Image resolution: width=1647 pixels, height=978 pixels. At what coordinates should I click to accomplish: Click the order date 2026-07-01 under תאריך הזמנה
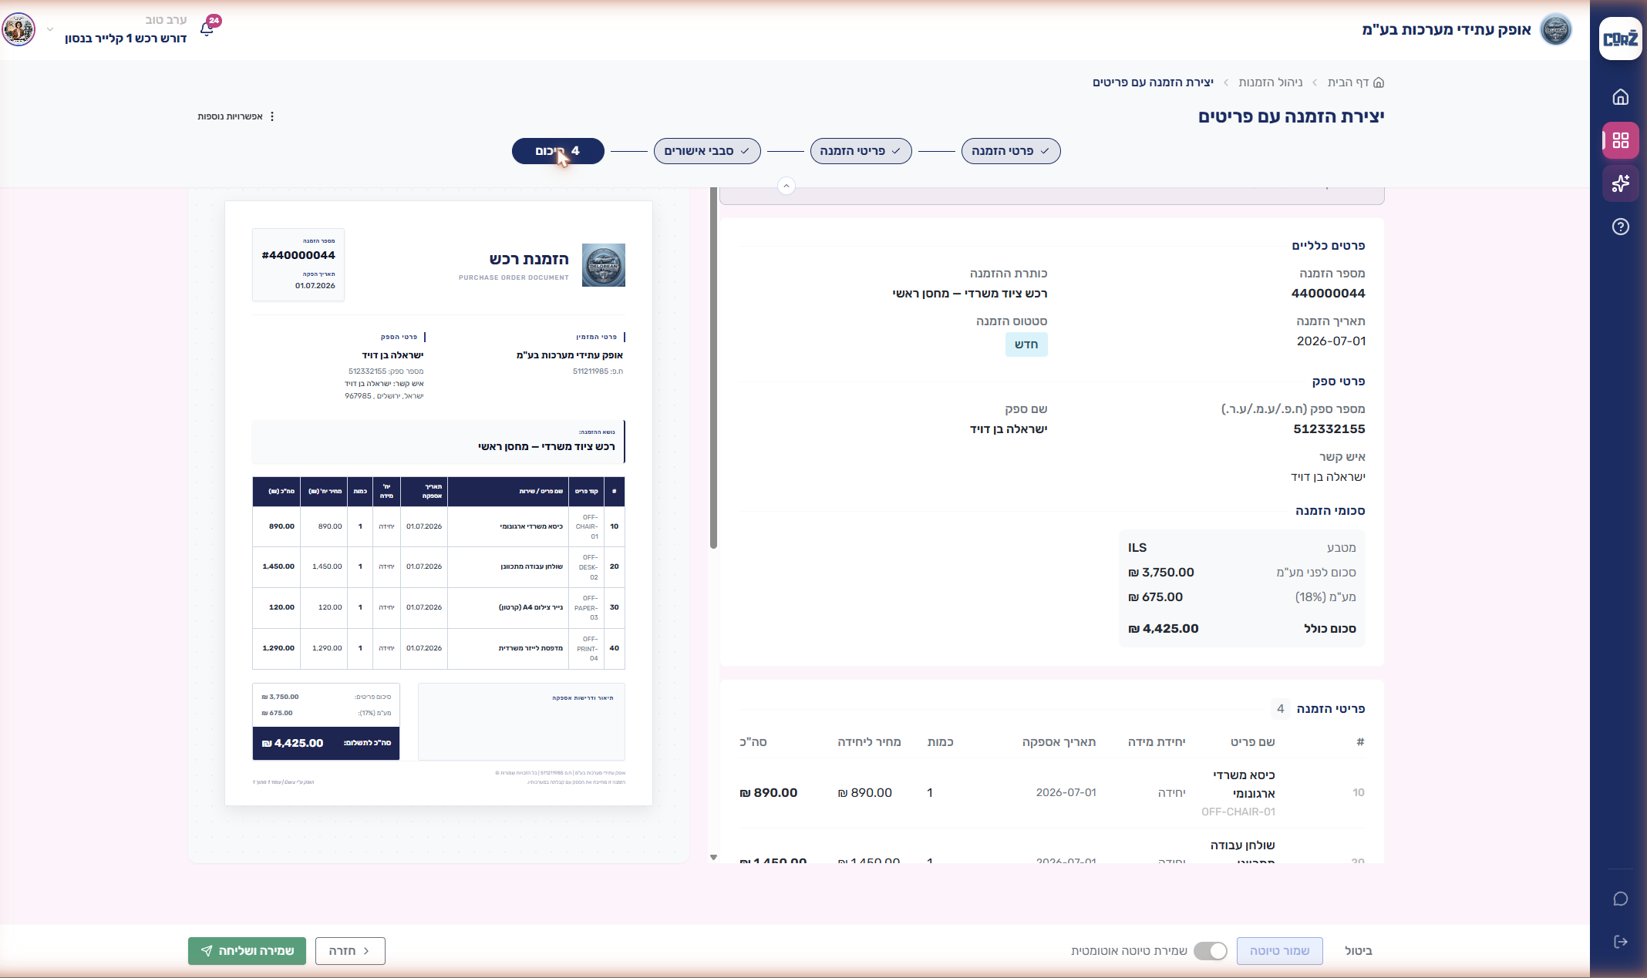click(1331, 341)
